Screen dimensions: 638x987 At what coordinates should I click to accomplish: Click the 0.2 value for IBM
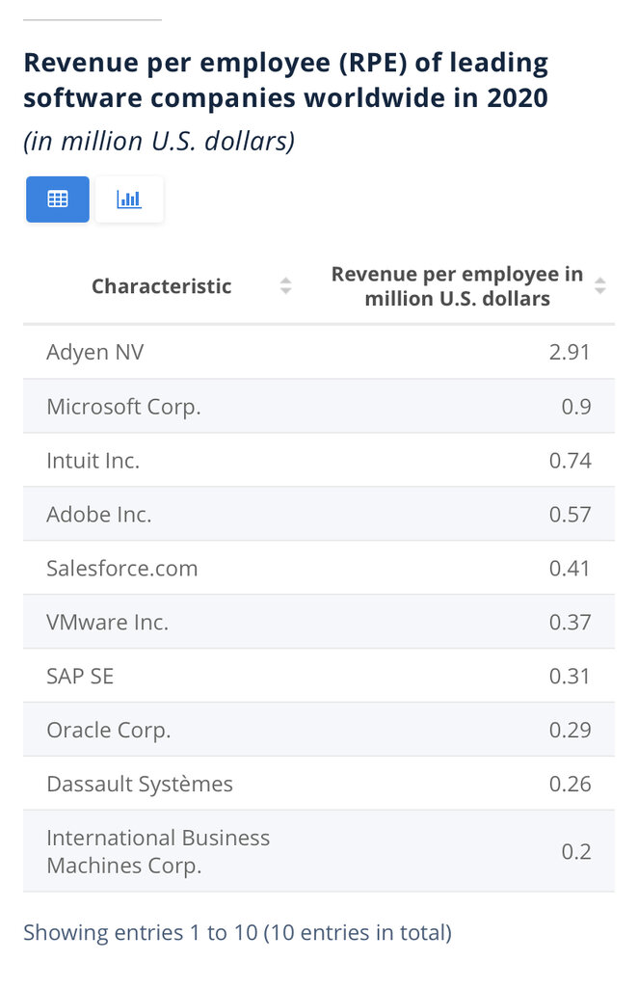pyautogui.click(x=576, y=851)
